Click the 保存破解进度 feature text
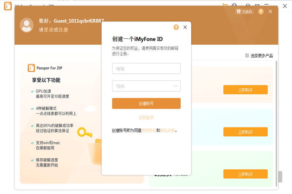 pos(47,160)
